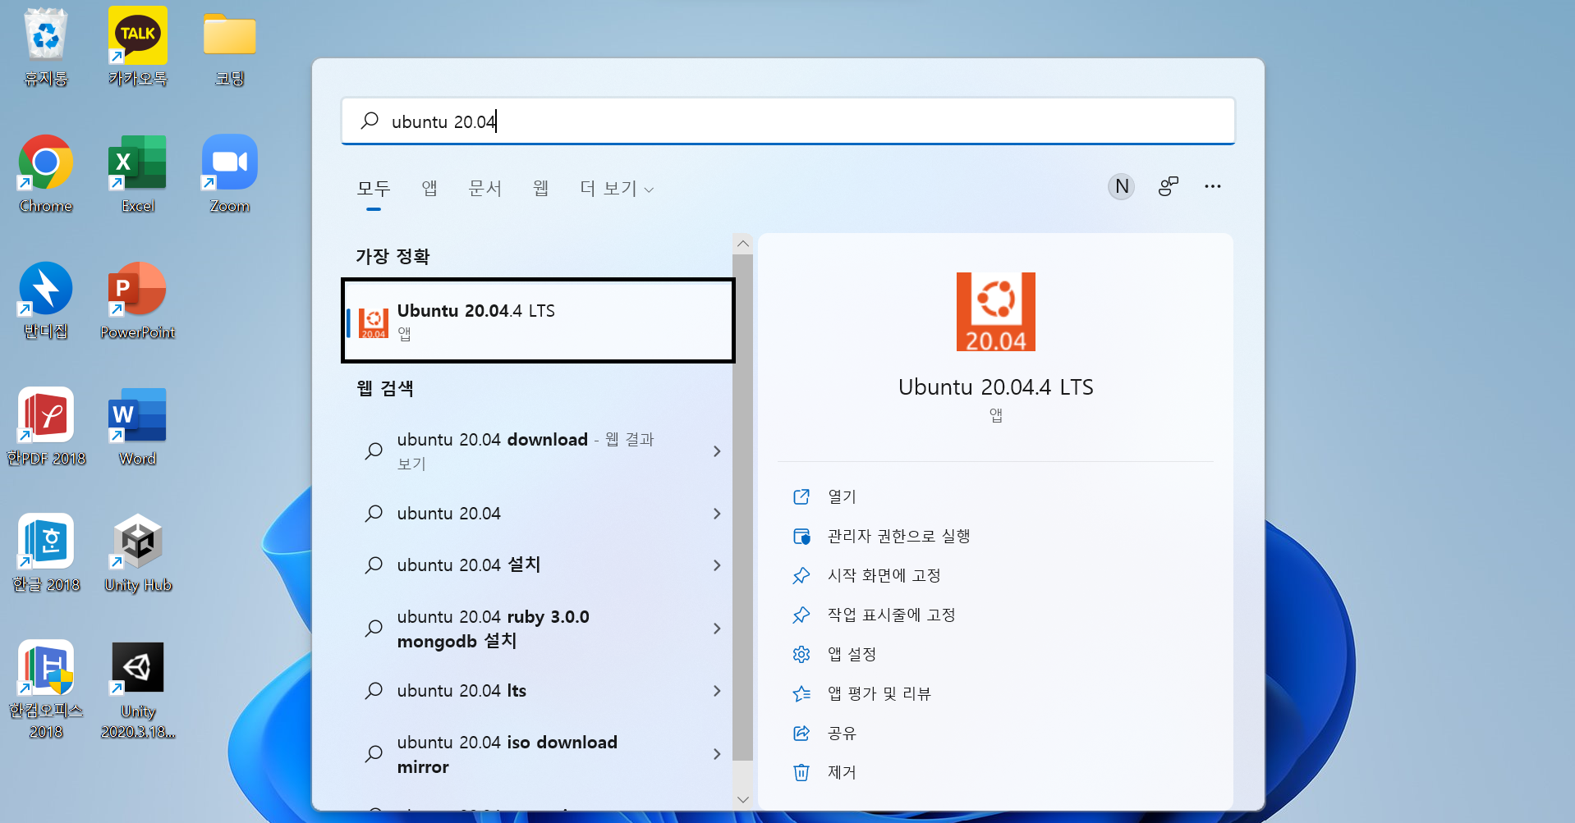Open the Recycle Bin desktop icon
This screenshot has width=1575, height=823.
tap(46, 48)
